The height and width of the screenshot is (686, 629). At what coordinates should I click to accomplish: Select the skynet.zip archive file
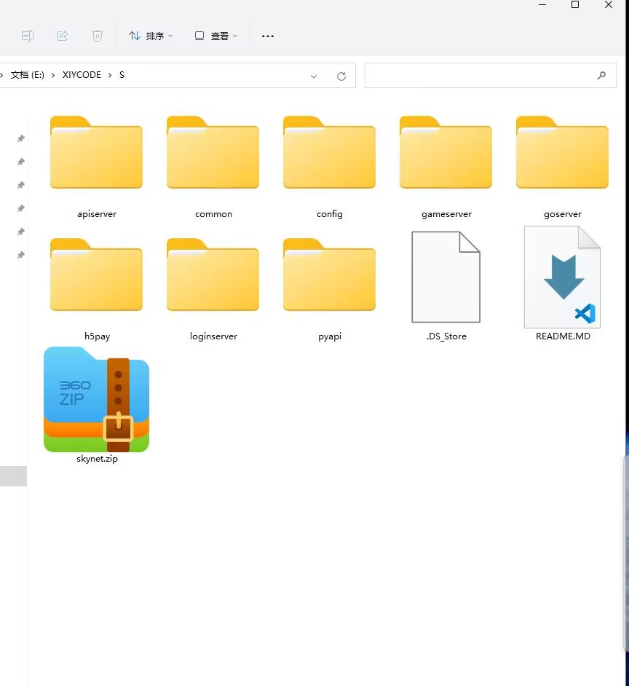click(96, 401)
